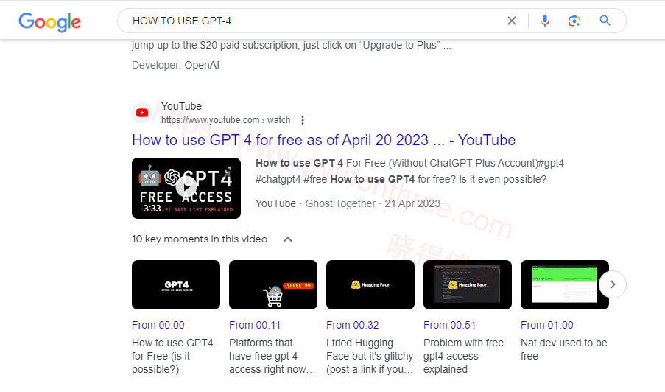Click the 'Nat.dev used to be free' caption
665x392 pixels.
(x=563, y=349)
